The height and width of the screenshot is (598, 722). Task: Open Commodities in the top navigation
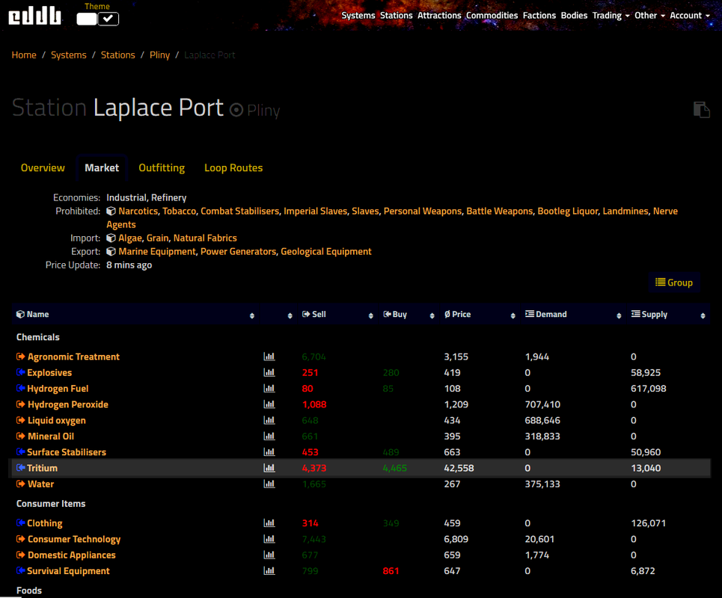coord(492,16)
